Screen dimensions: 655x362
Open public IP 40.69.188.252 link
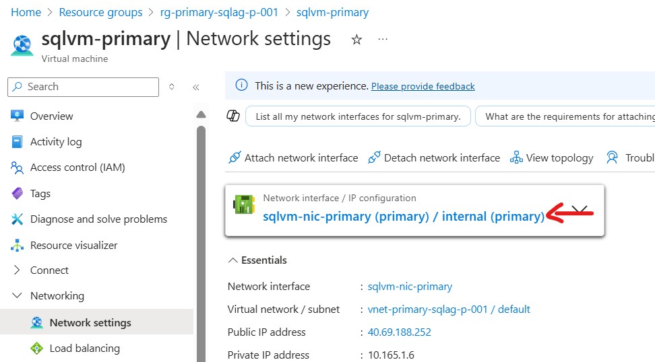tap(400, 332)
